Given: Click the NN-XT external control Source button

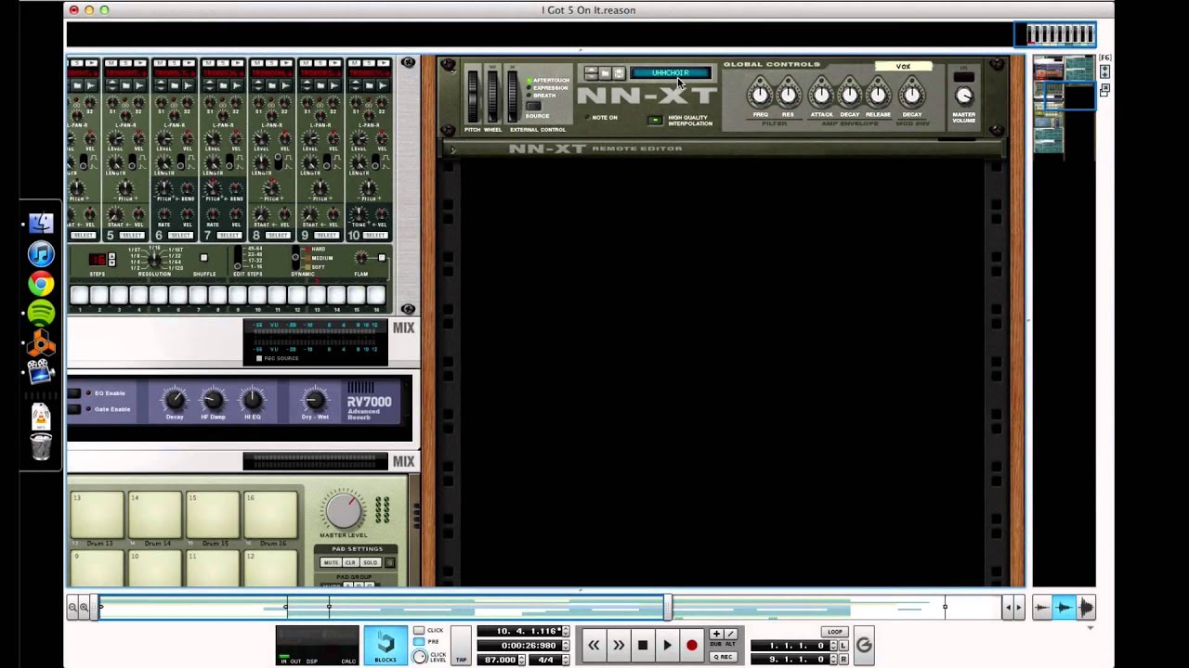Looking at the screenshot, I should (x=534, y=106).
